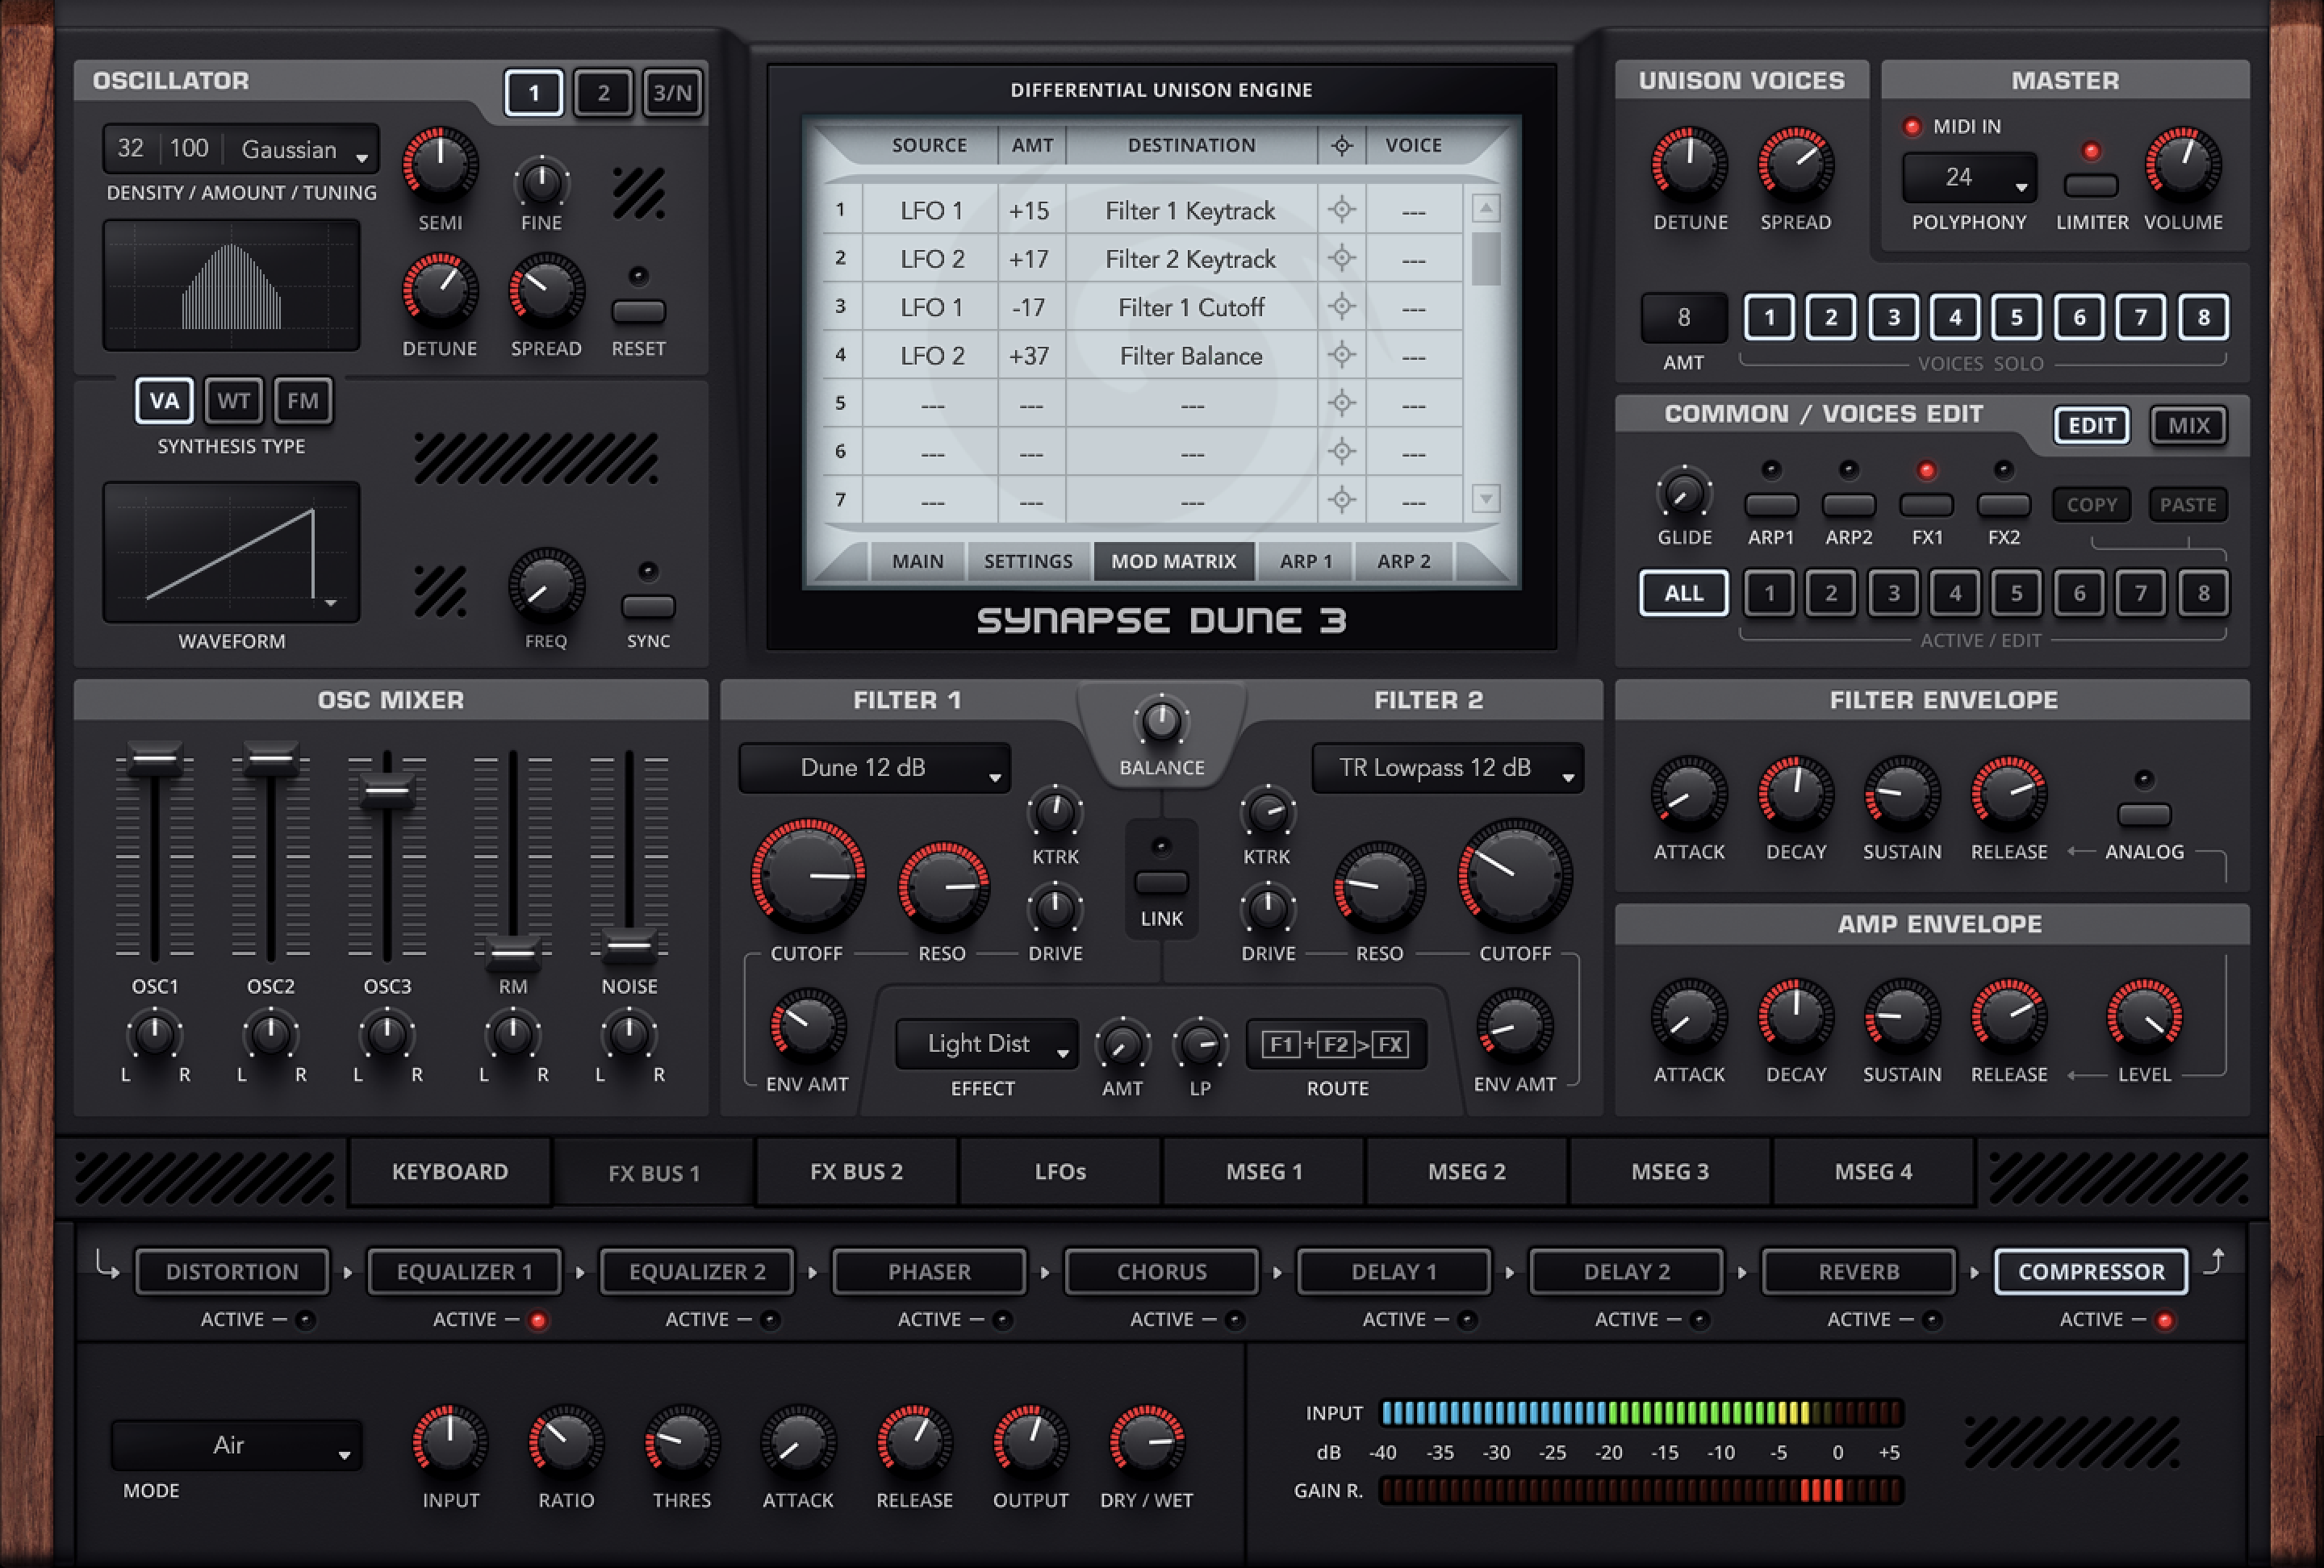Click the oscillator waveform sawtooth display
Viewport: 2324px width, 1568px height.
click(231, 552)
